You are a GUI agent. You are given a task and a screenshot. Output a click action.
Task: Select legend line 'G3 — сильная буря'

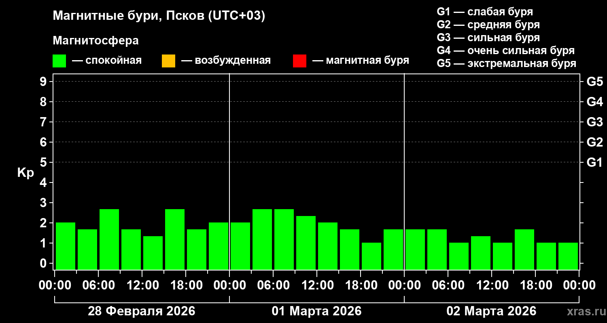488,38
